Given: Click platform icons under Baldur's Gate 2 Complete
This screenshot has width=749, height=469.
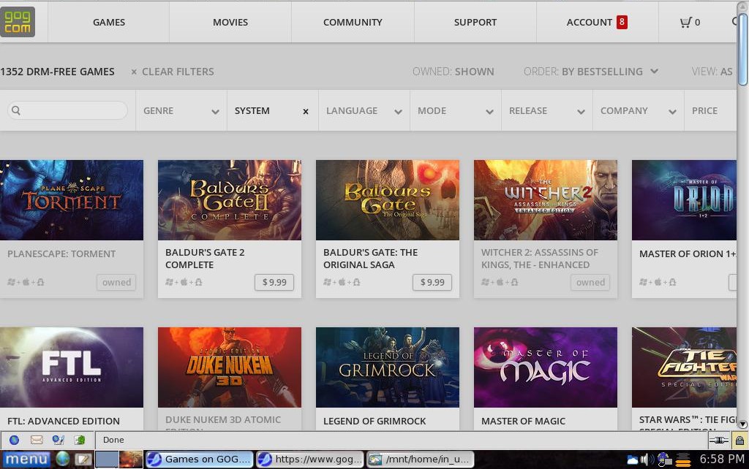Looking at the screenshot, I should [184, 282].
